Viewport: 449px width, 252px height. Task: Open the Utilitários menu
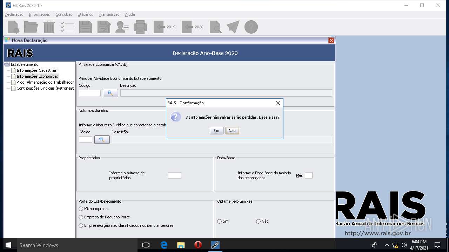click(85, 14)
